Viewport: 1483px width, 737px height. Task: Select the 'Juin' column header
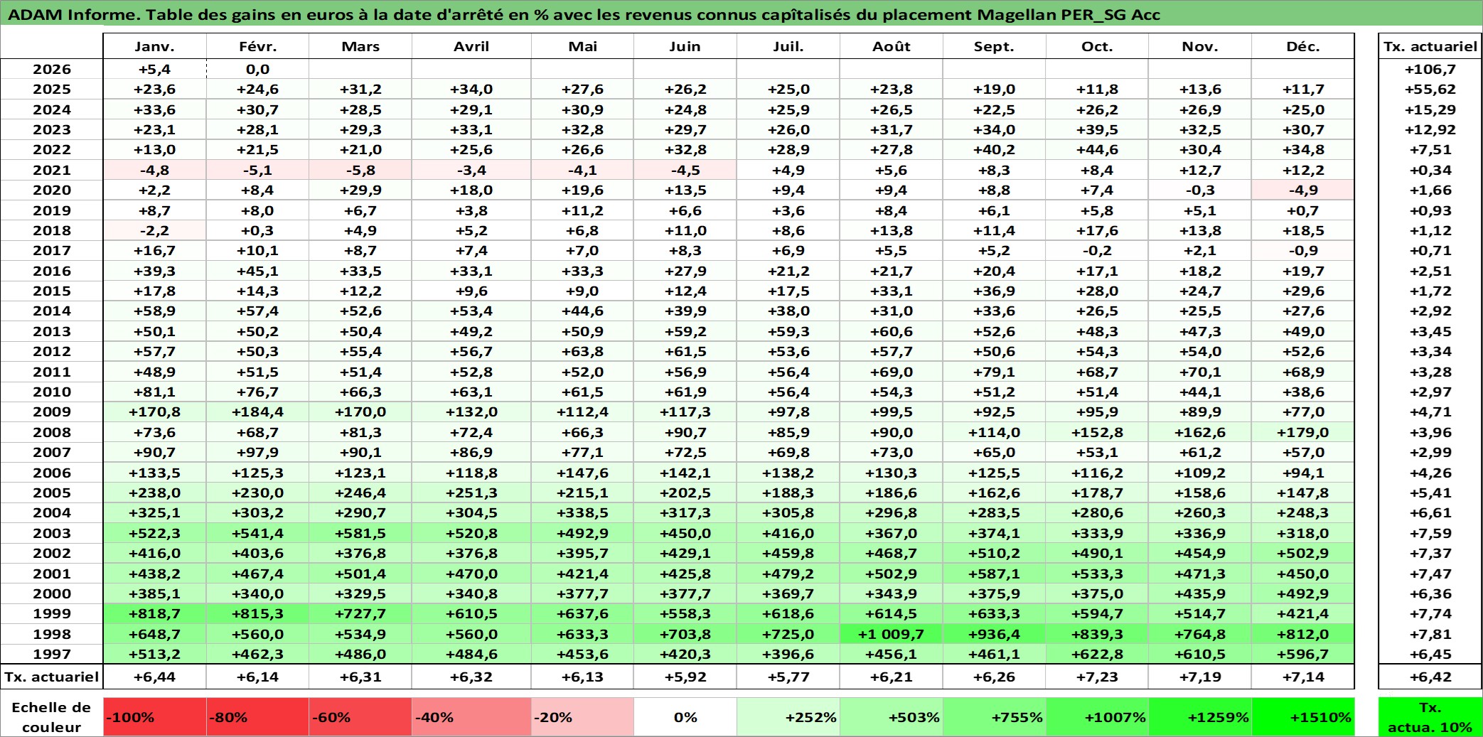coord(685,47)
